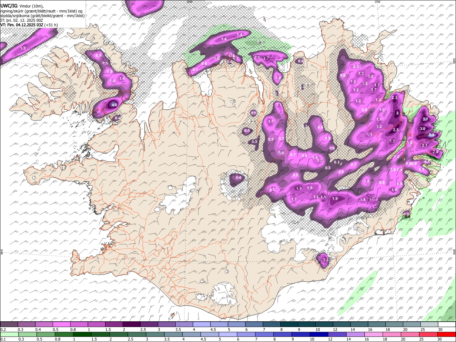
Task: Pick the medium green 0.5 swatch, lower legend row
Action: (x=46, y=334)
